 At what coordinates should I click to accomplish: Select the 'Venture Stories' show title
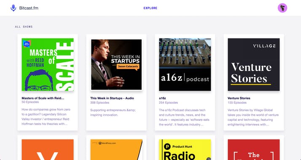(239, 98)
